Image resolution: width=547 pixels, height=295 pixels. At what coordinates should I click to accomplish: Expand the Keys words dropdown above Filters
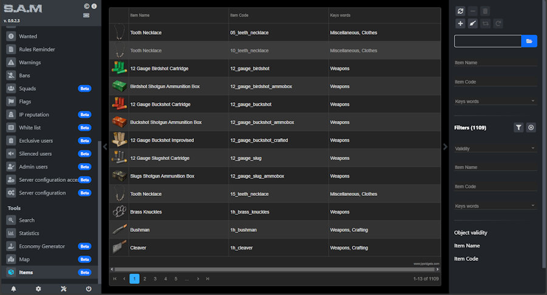point(495,101)
